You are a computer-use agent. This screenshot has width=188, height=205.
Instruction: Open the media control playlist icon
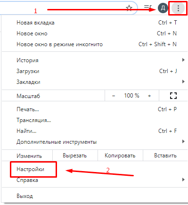click(148, 7)
